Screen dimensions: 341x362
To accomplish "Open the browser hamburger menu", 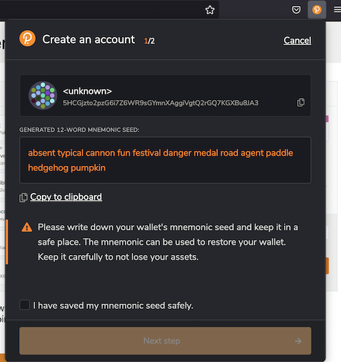I will point(338,10).
